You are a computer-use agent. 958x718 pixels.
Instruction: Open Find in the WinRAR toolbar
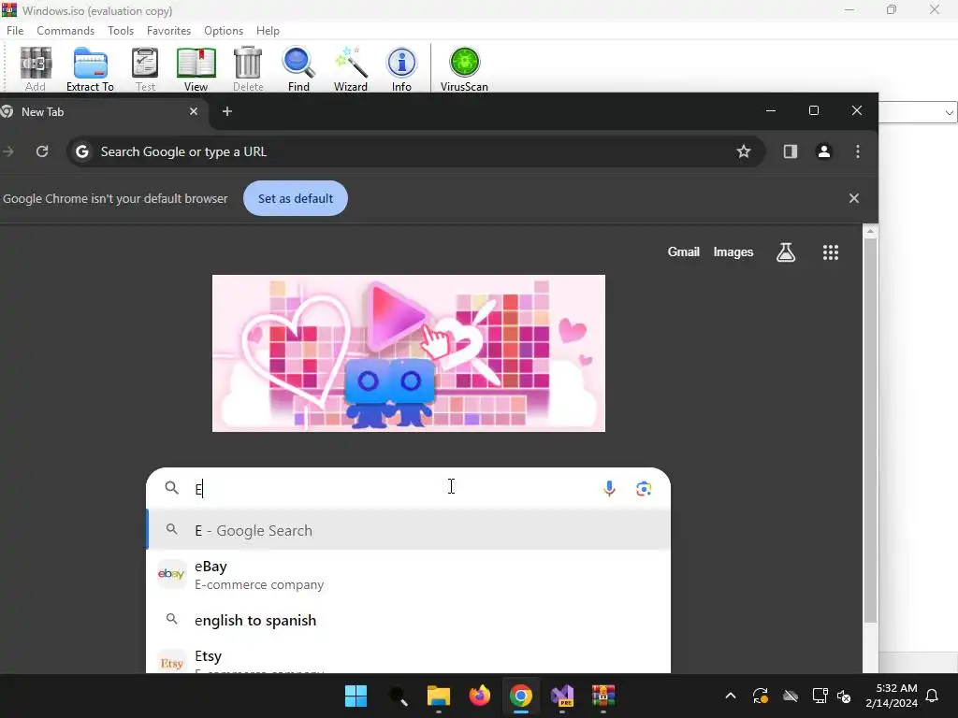pos(298,69)
